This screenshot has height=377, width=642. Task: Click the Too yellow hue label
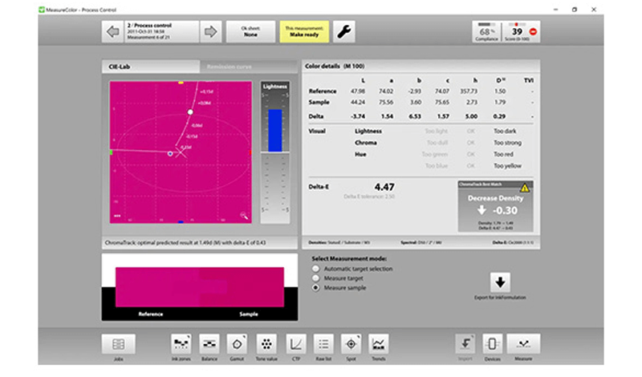coord(507,166)
